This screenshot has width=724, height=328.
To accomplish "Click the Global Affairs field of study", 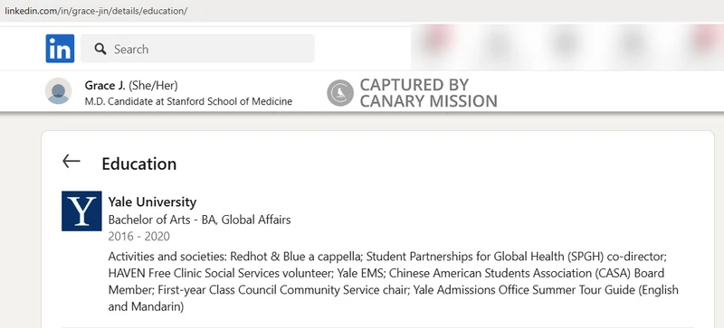I will click(x=256, y=220).
